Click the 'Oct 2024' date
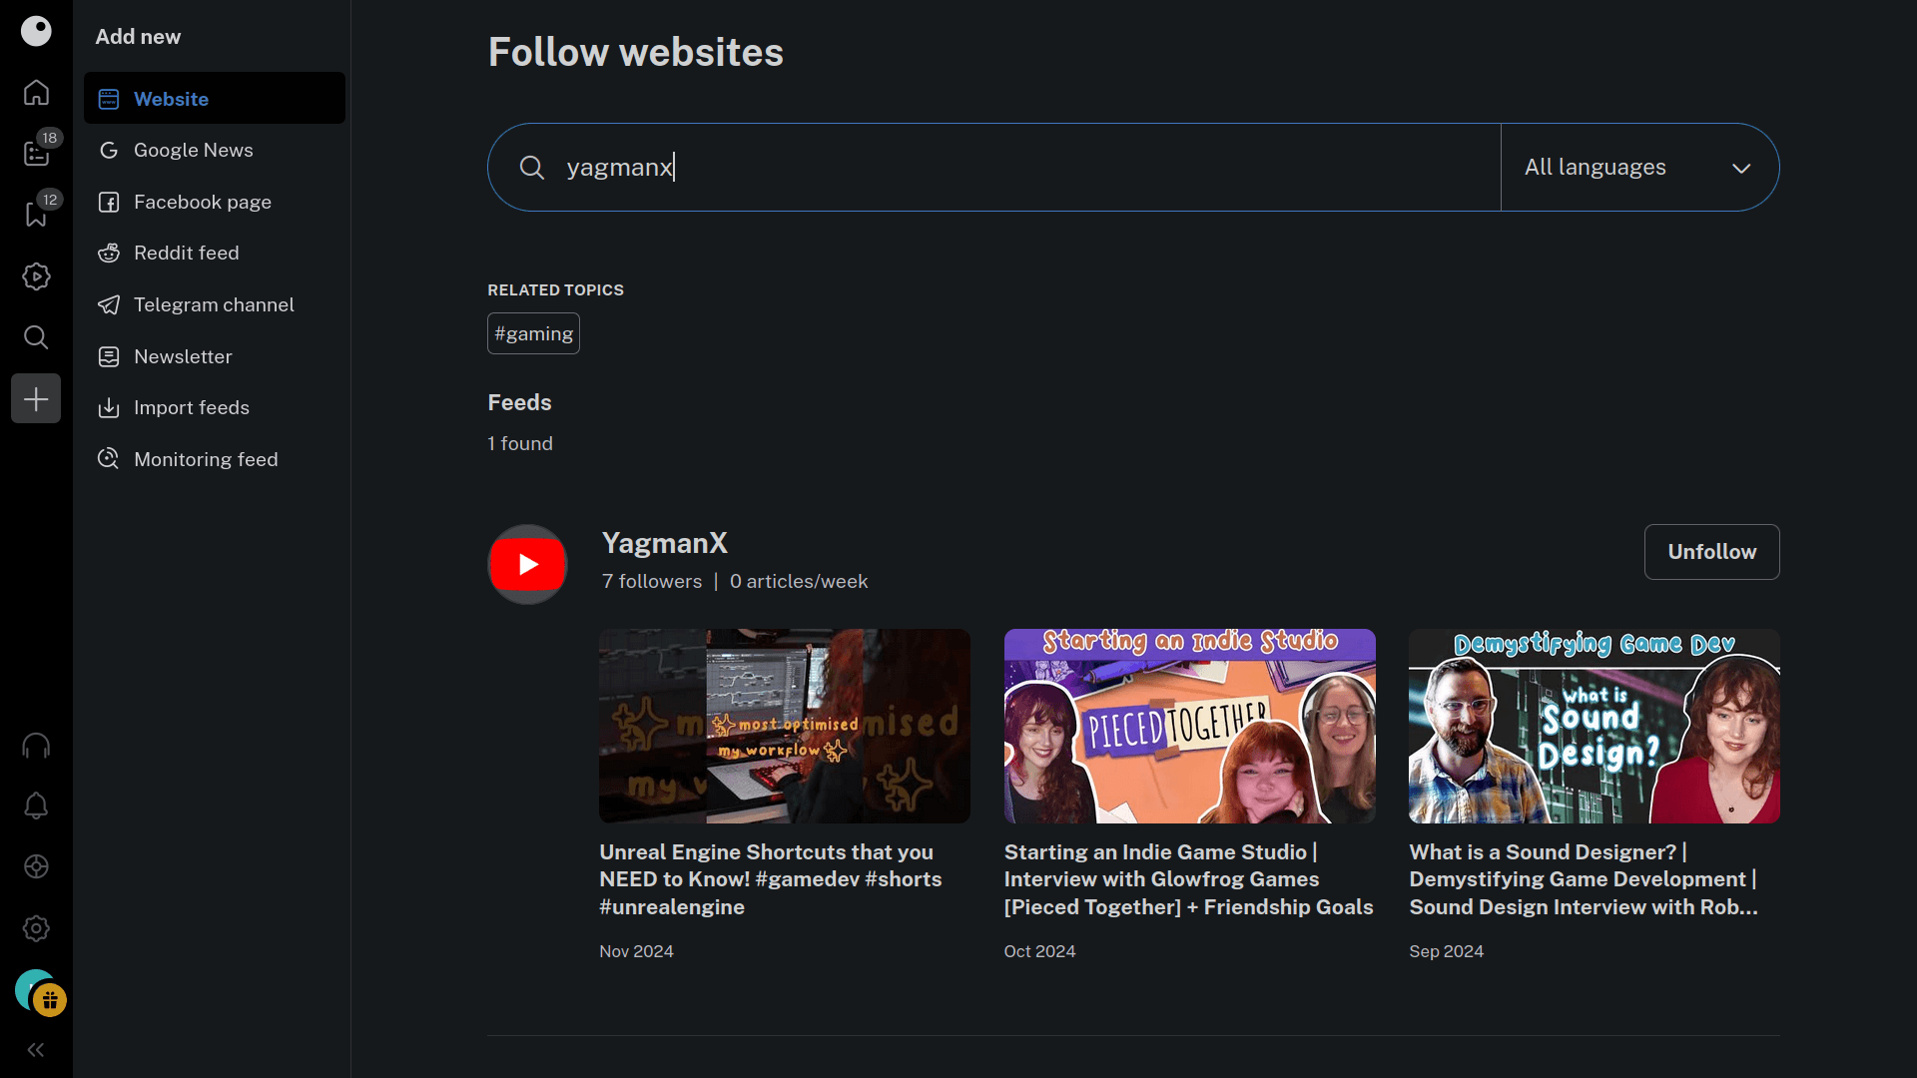1917x1078 pixels. click(x=1039, y=951)
